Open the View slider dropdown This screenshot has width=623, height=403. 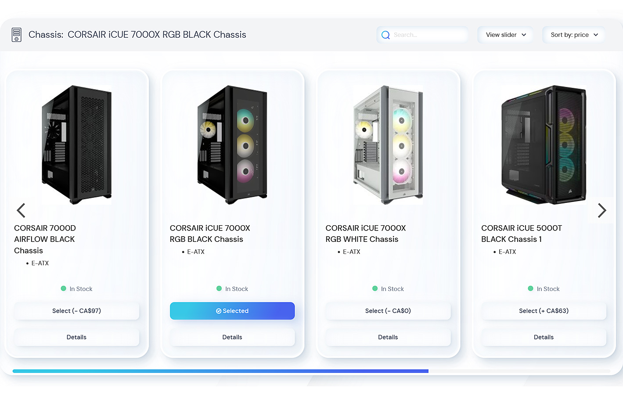pyautogui.click(x=505, y=35)
